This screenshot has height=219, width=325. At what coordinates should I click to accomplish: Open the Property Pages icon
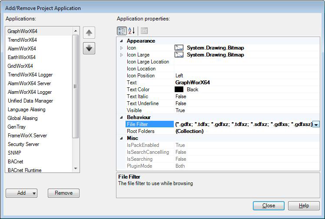pyautogui.click(x=144, y=31)
